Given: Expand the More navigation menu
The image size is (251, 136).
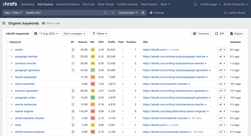Looking at the screenshot, I should click(165, 4).
